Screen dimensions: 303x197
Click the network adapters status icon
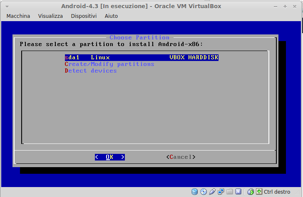point(221,192)
